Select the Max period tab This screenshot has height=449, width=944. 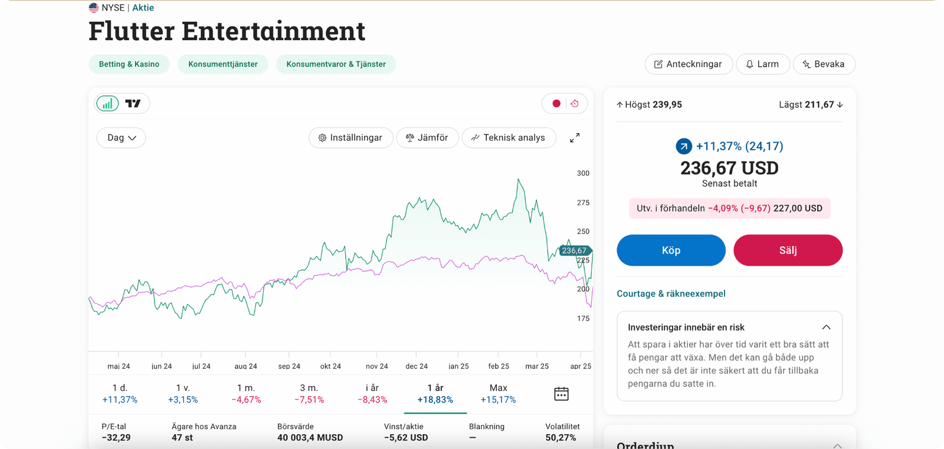(499, 394)
